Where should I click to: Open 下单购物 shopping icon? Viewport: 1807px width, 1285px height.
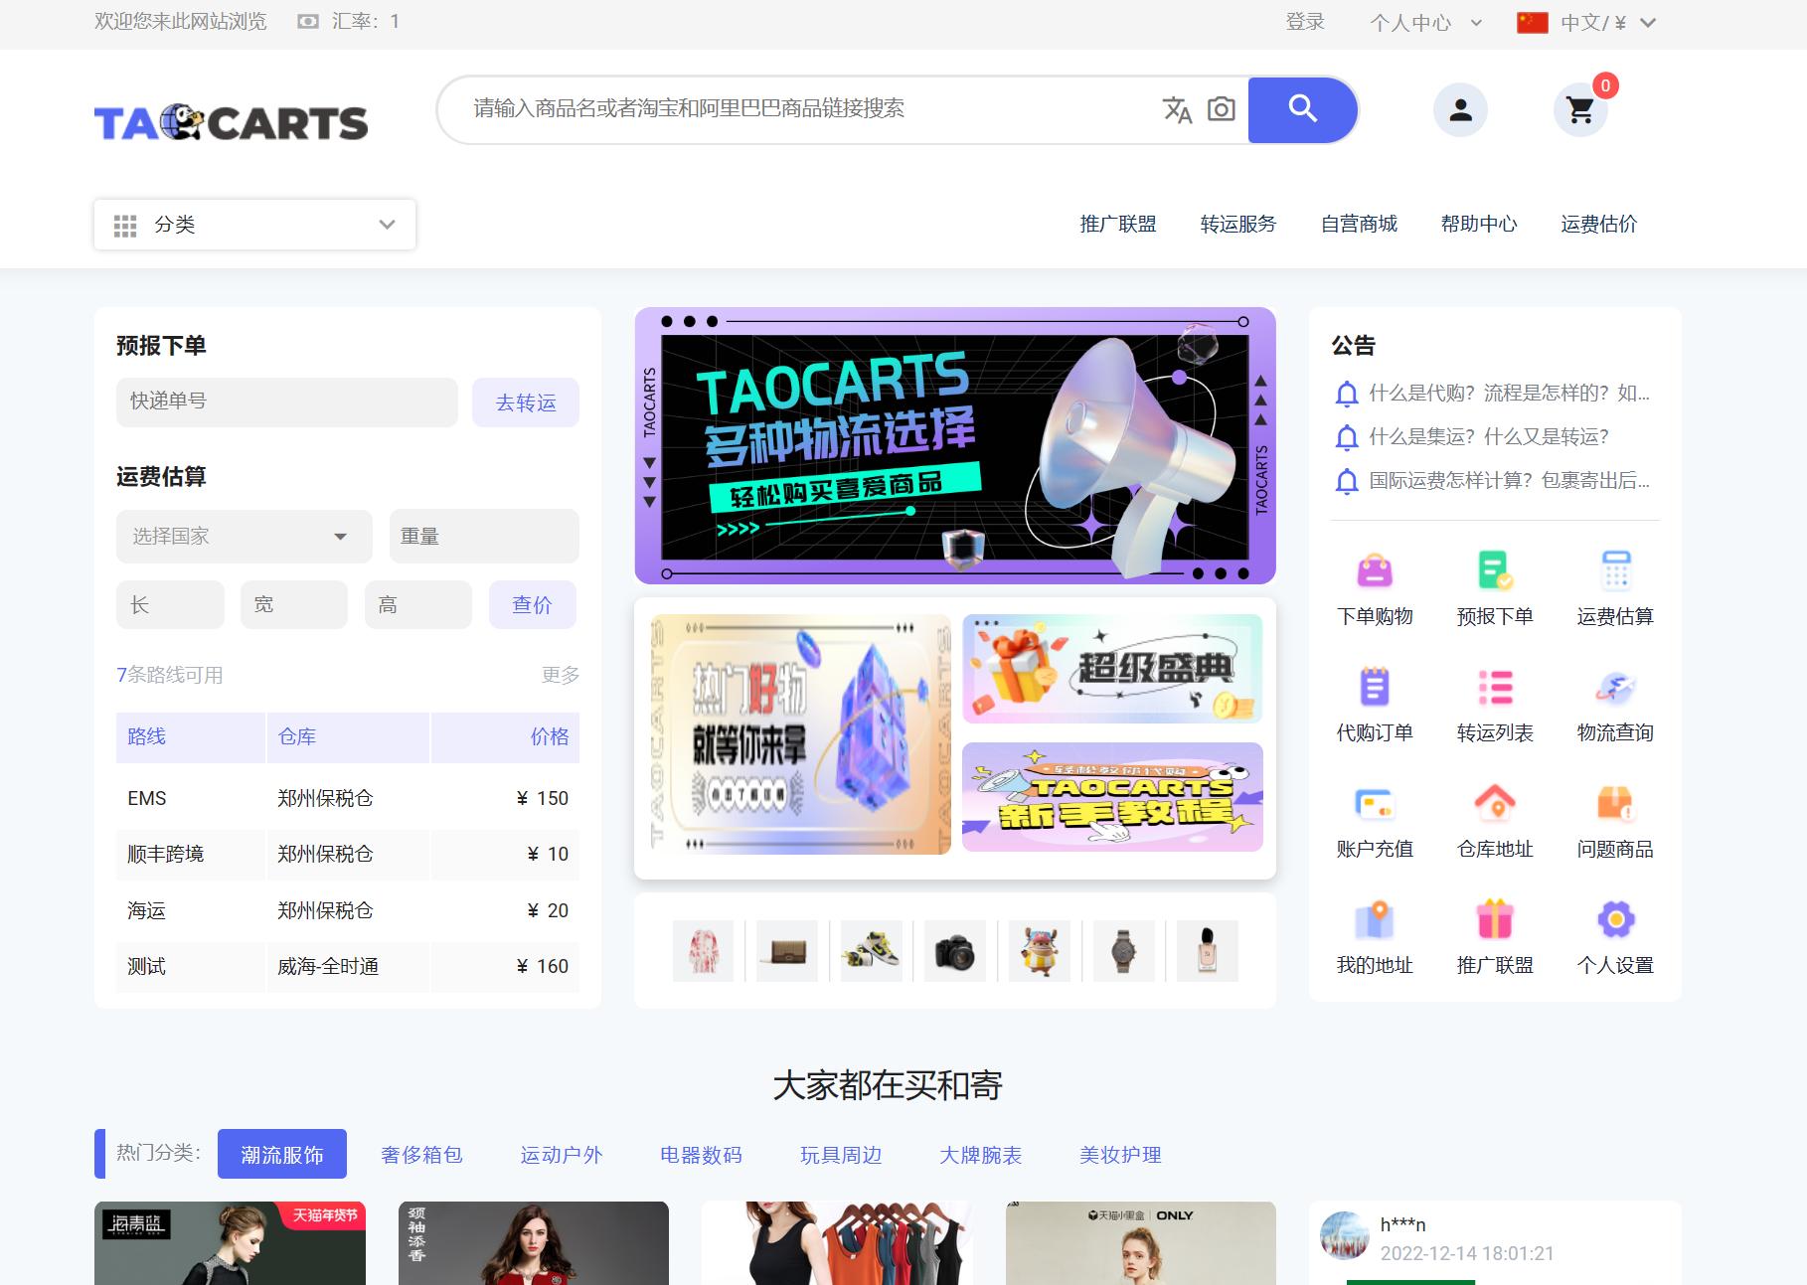[x=1375, y=571]
